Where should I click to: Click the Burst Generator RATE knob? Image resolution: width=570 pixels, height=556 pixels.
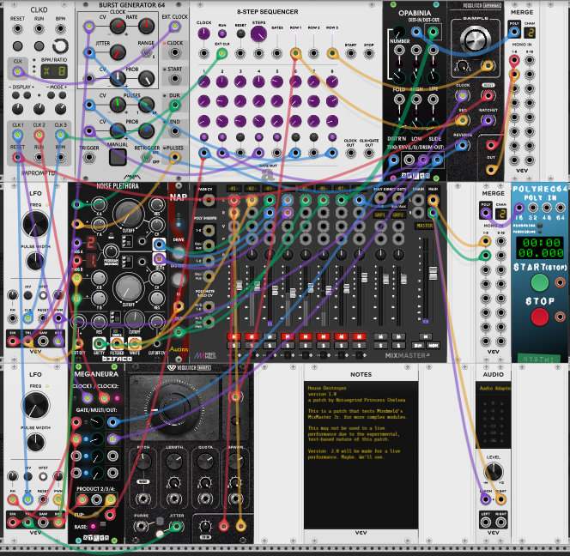tap(146, 26)
